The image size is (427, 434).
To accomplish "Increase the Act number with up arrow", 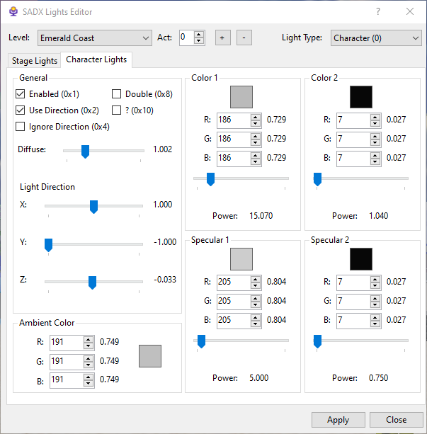I will click(199, 34).
